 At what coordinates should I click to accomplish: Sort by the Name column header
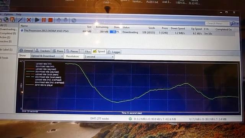coord(24,26)
